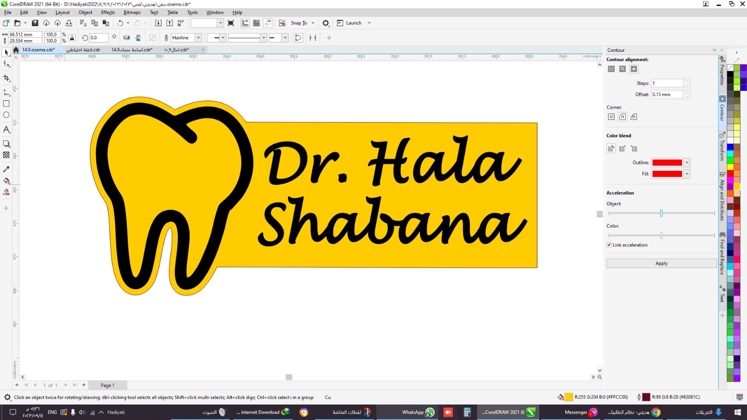Viewport: 747px width, 420px height.
Task: Click Apply in the Contour docker
Action: (x=661, y=264)
